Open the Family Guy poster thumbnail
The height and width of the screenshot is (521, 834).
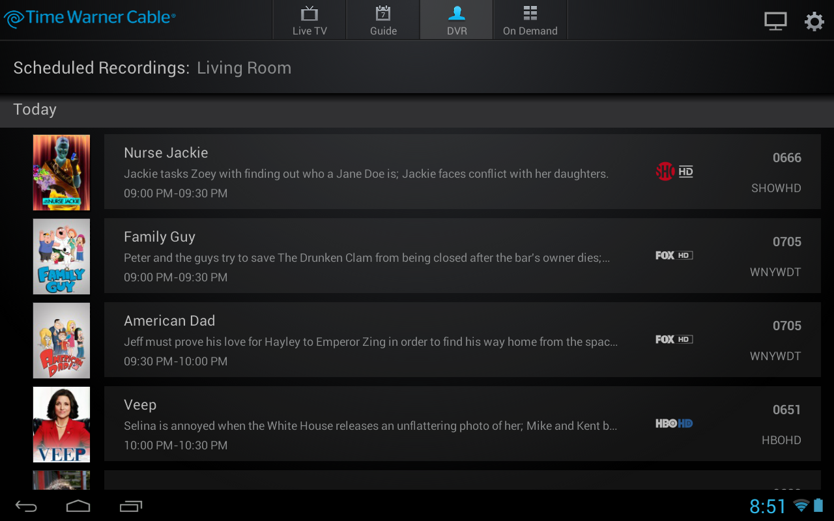[61, 257]
